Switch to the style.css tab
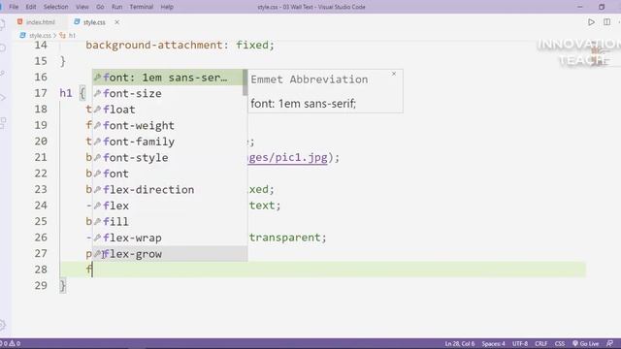Image resolution: width=621 pixels, height=349 pixels. tap(94, 22)
